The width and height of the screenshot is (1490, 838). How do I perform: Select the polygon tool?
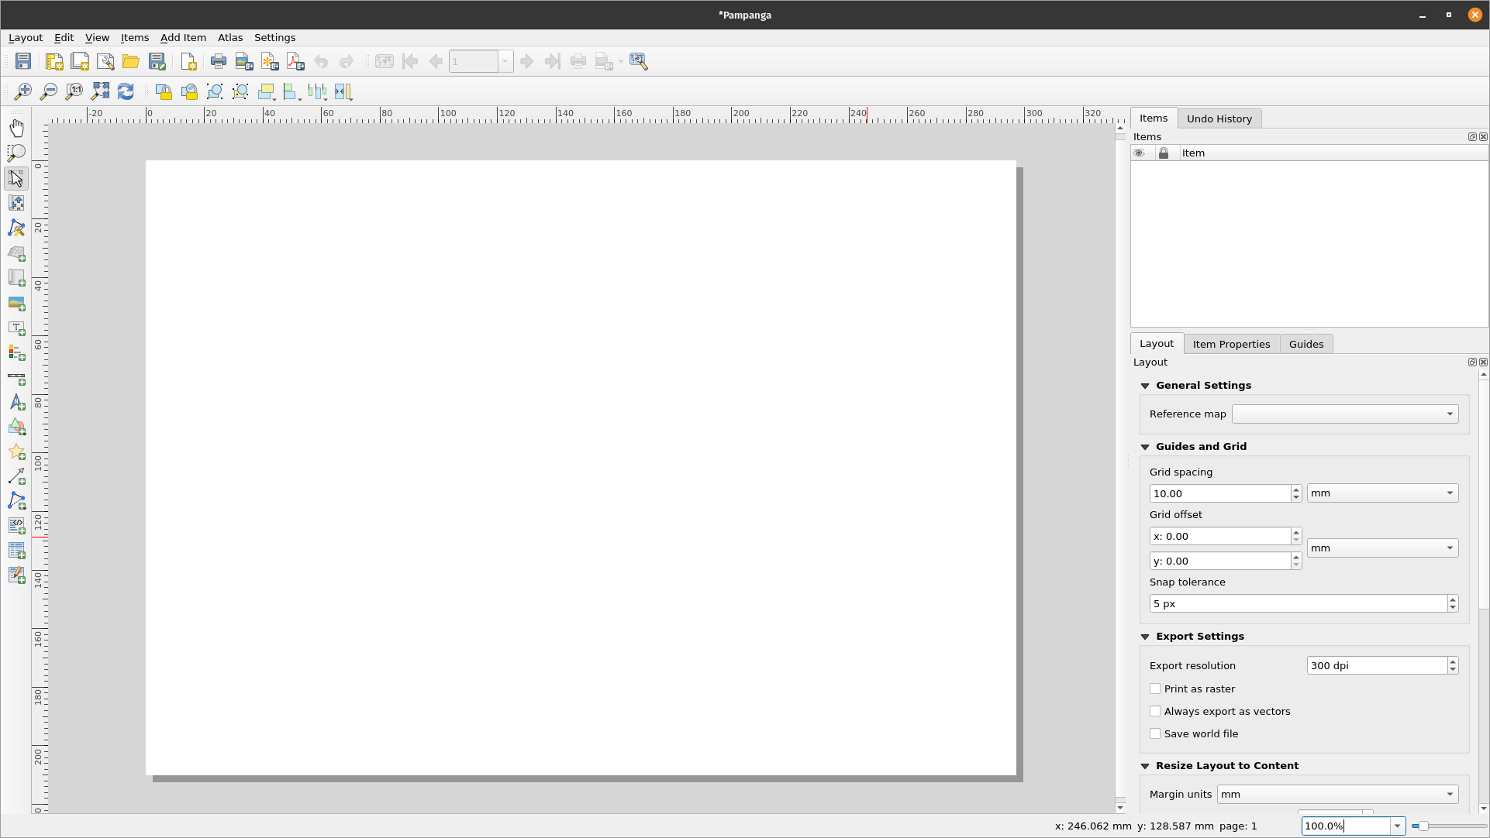pos(16,501)
